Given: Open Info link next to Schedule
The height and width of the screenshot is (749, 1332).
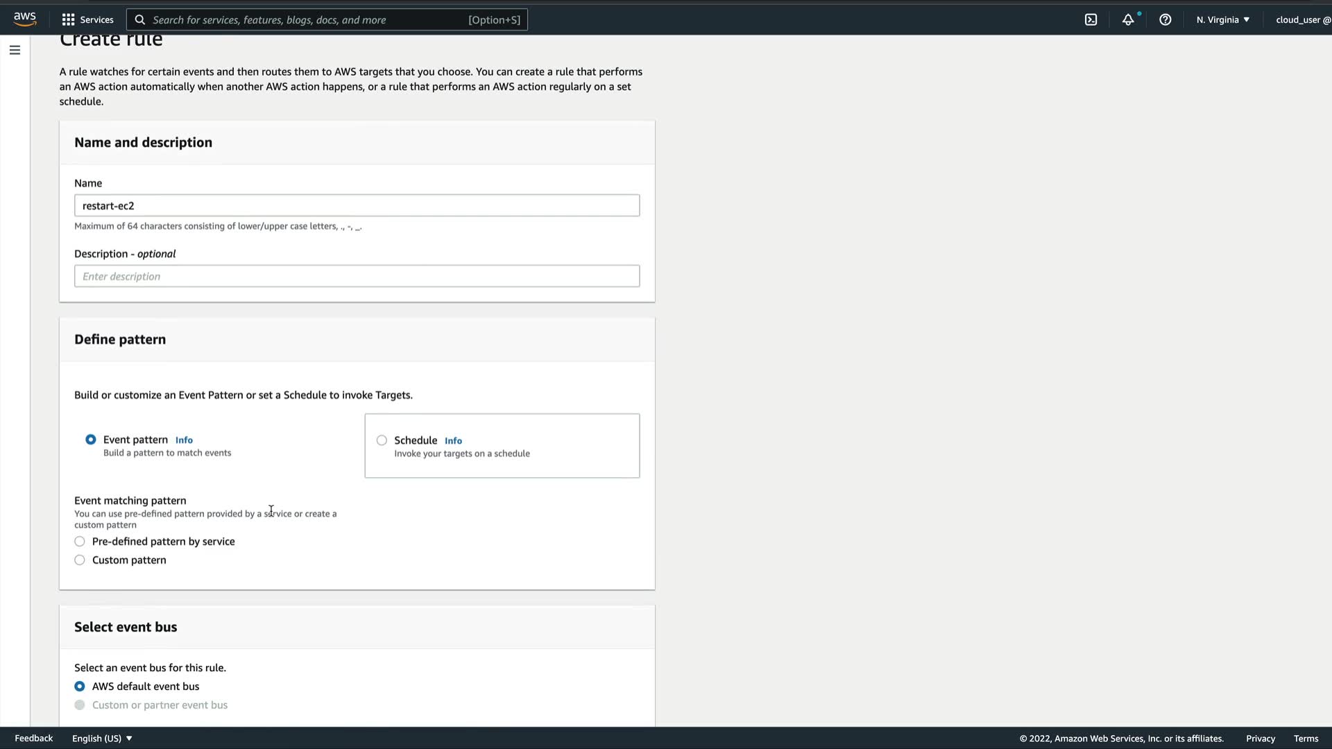Looking at the screenshot, I should tap(453, 441).
